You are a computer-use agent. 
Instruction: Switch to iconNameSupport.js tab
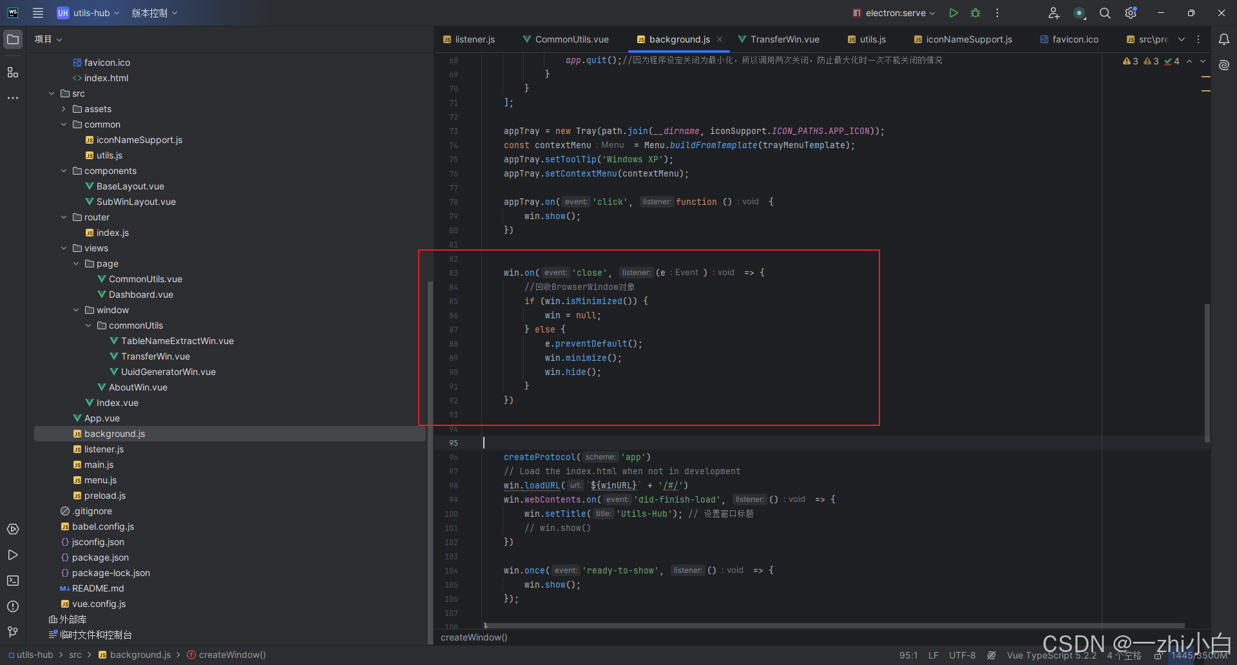(x=963, y=39)
